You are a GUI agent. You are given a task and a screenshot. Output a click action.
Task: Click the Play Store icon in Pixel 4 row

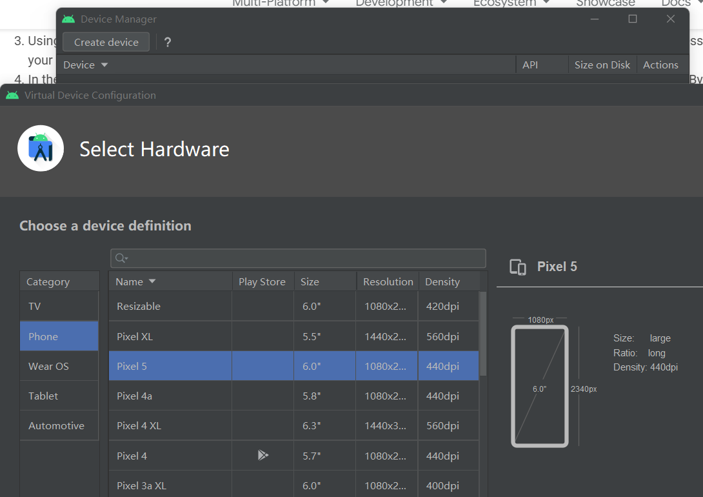pyautogui.click(x=263, y=455)
